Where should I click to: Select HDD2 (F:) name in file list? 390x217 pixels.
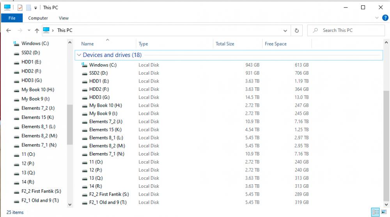[99, 89]
